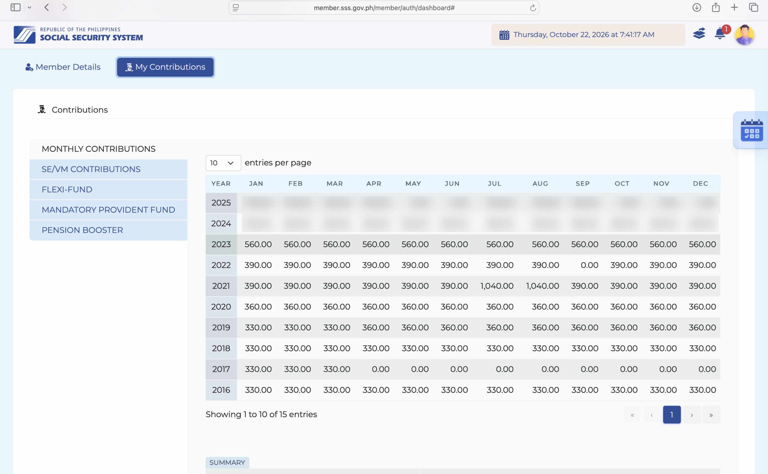Reload the SSS dashboard page
The image size is (768, 474).
[x=533, y=8]
